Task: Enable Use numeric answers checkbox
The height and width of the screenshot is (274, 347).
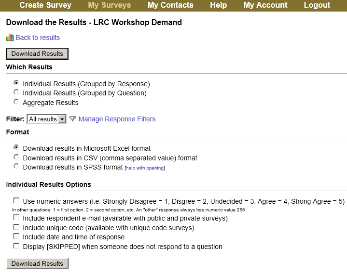Action: pyautogui.click(x=16, y=200)
